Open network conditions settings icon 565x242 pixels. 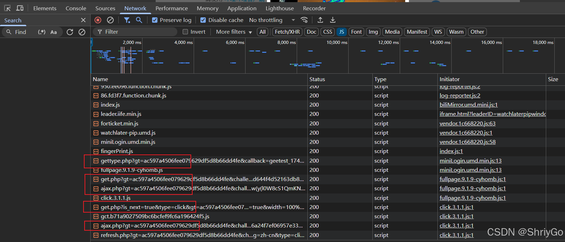304,20
